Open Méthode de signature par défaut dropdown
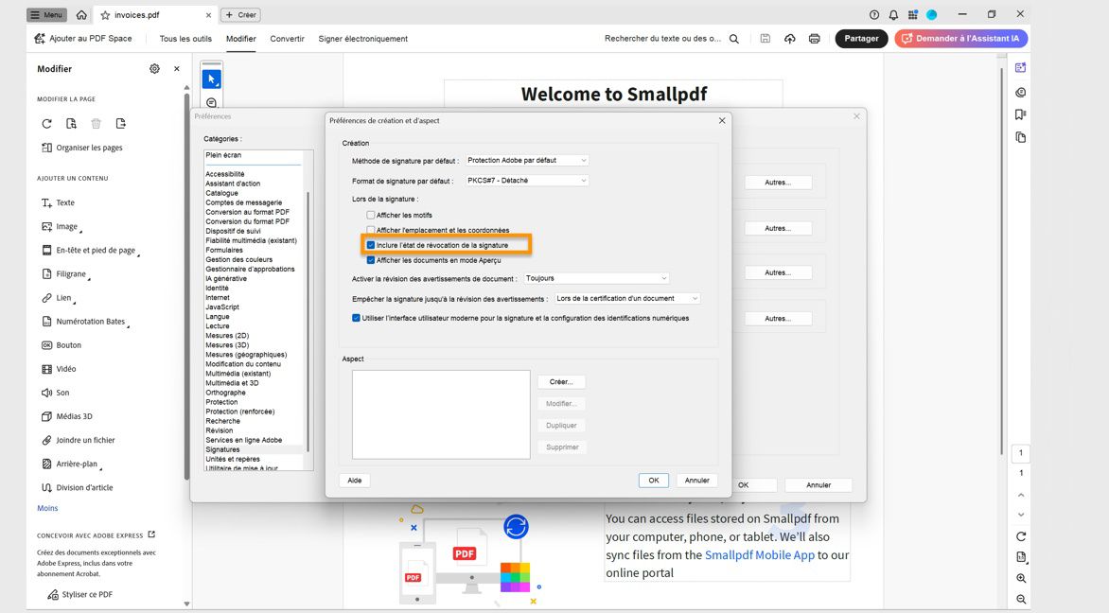 pyautogui.click(x=527, y=161)
